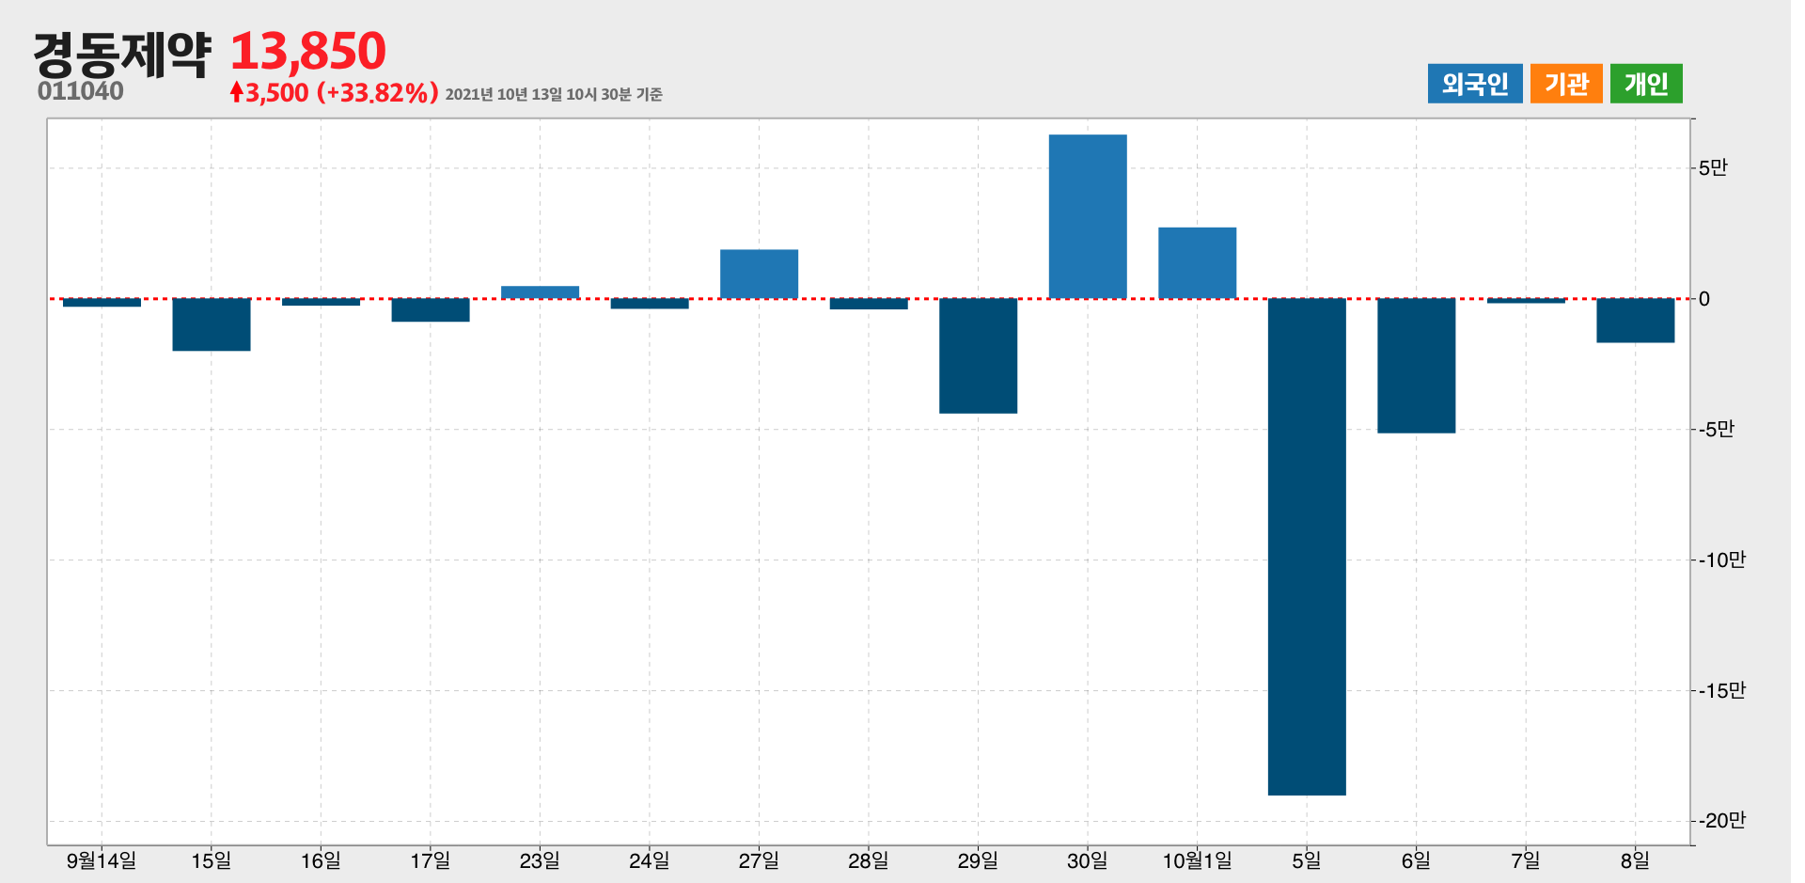Click the current price 13,850
The width and height of the screenshot is (1805, 883).
pos(308,52)
